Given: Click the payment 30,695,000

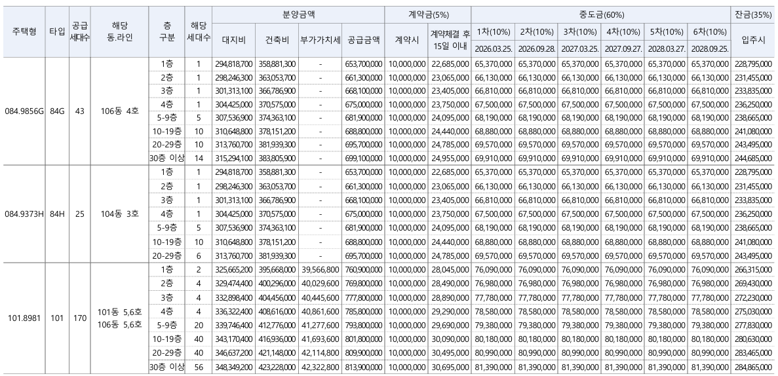Looking at the screenshot, I should click(x=450, y=367).
